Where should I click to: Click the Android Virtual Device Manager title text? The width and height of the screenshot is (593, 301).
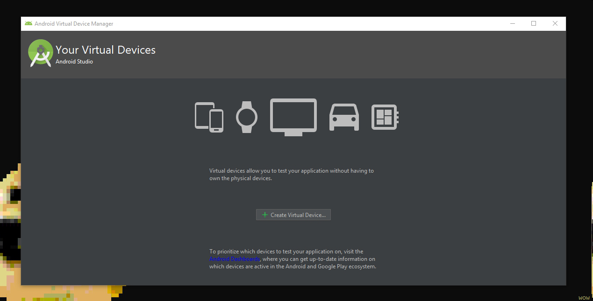click(73, 23)
